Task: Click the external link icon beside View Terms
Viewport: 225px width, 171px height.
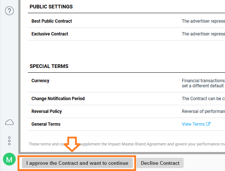Action: click(x=208, y=124)
